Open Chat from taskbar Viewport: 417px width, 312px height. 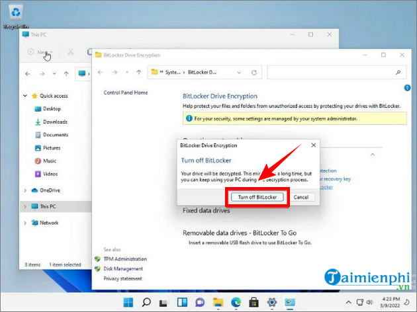(200, 302)
